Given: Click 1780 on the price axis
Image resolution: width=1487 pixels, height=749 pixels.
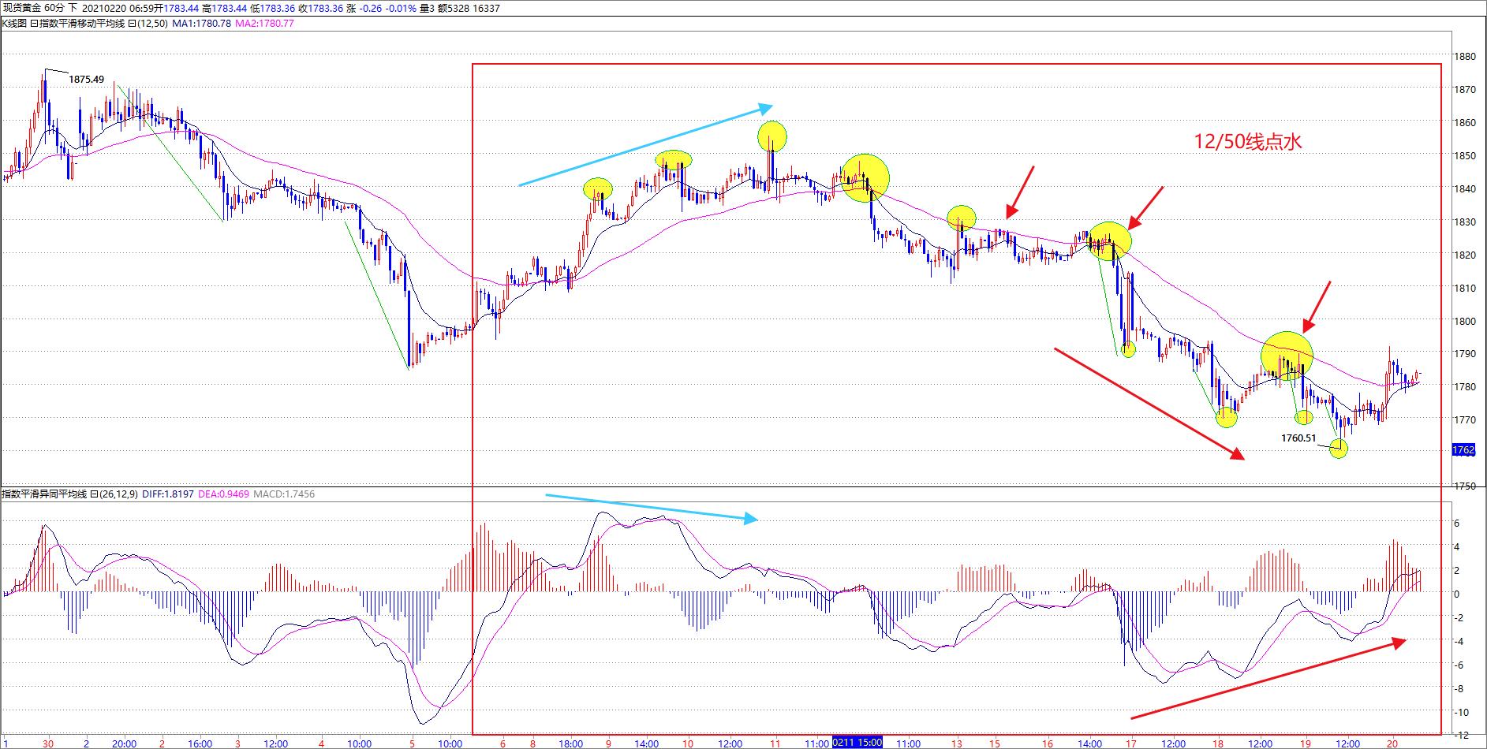Looking at the screenshot, I should click(1466, 387).
